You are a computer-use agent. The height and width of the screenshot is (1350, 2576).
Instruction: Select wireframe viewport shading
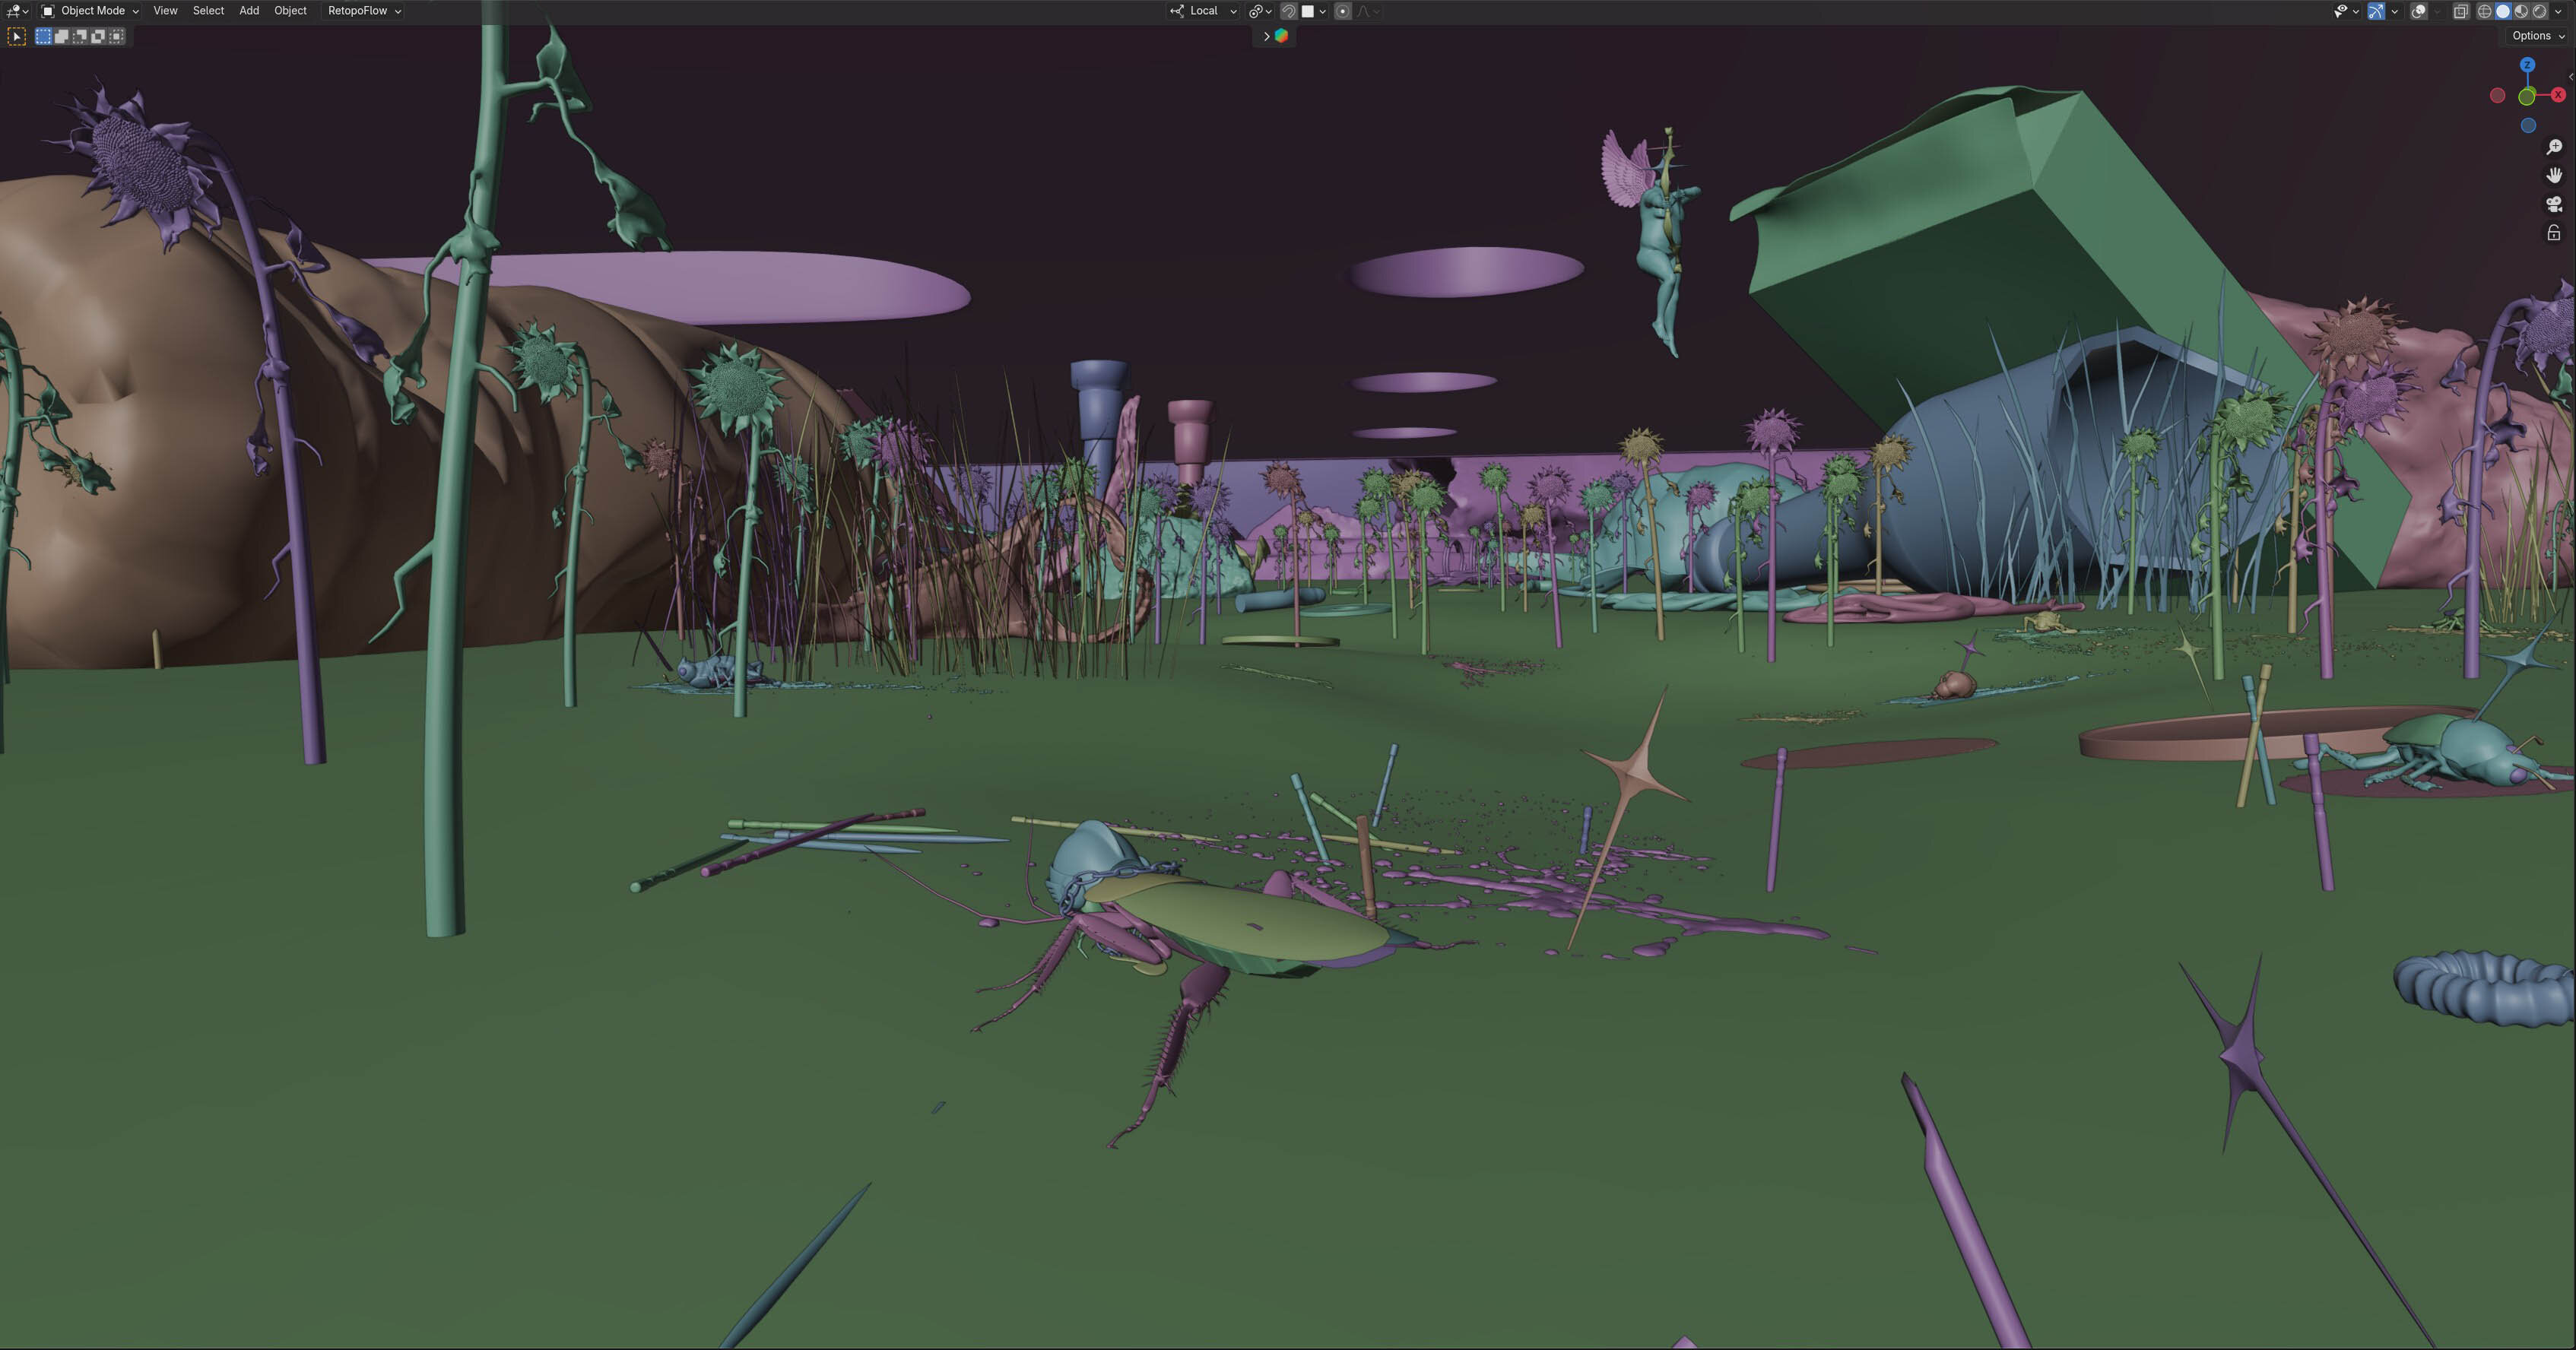point(2484,11)
